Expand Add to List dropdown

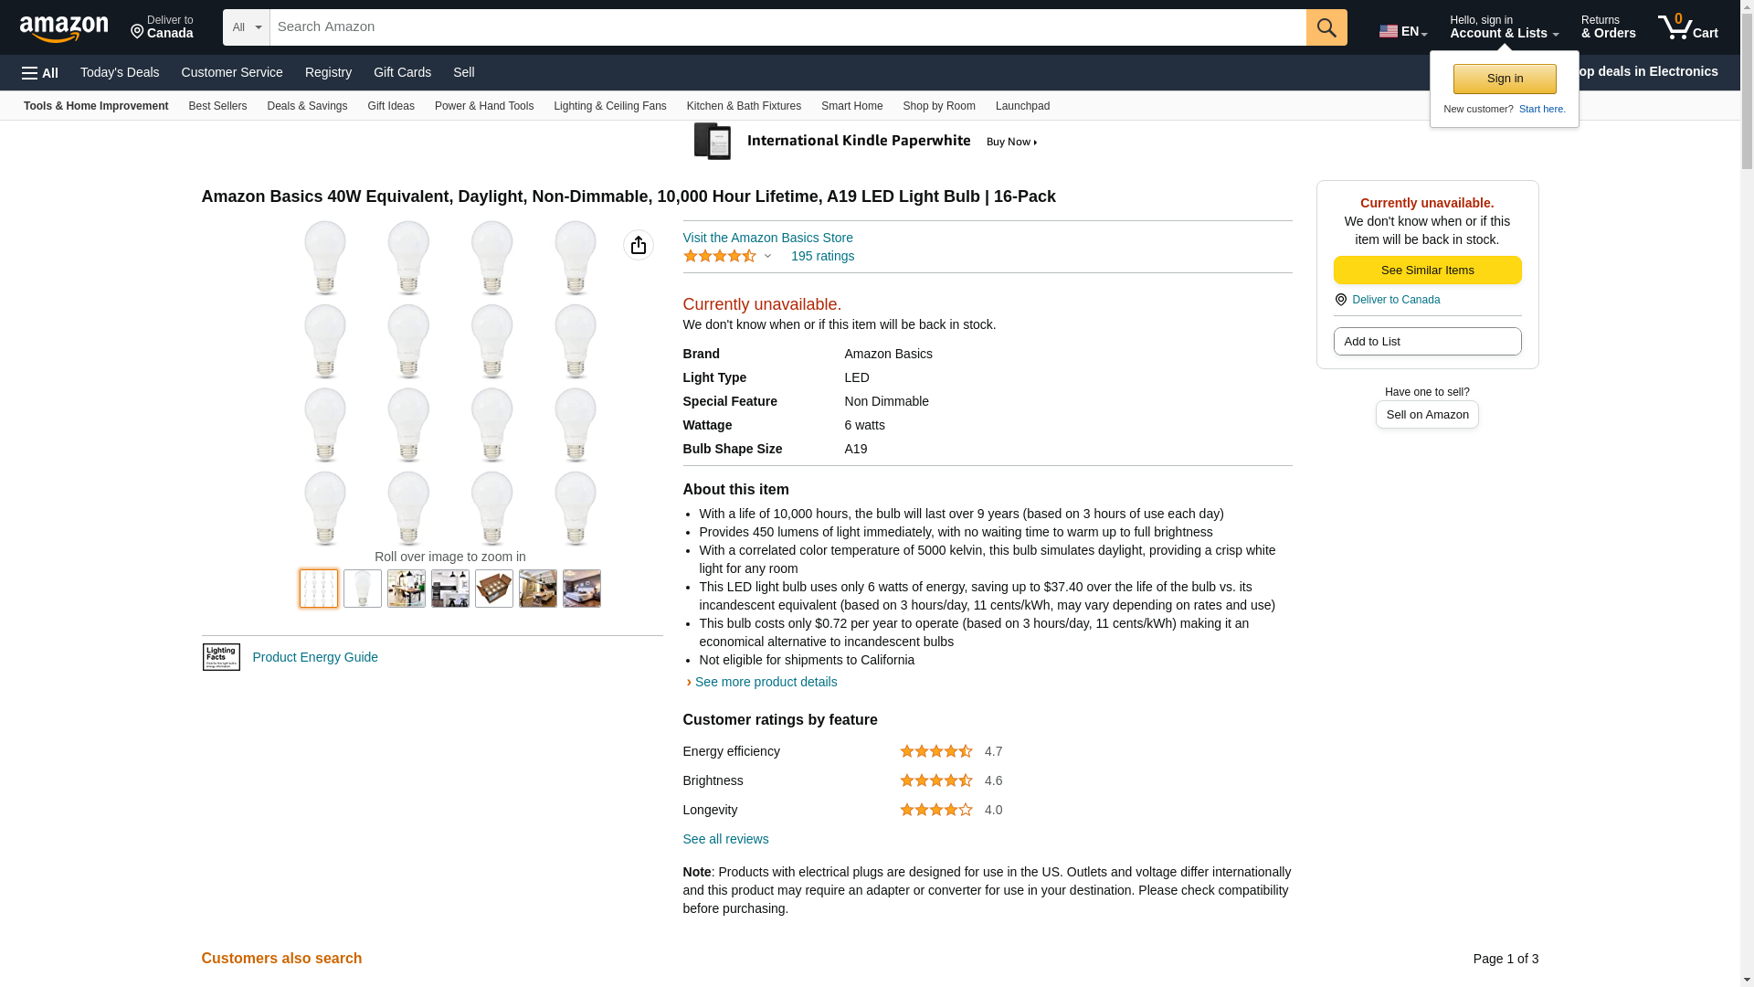coord(1427,342)
